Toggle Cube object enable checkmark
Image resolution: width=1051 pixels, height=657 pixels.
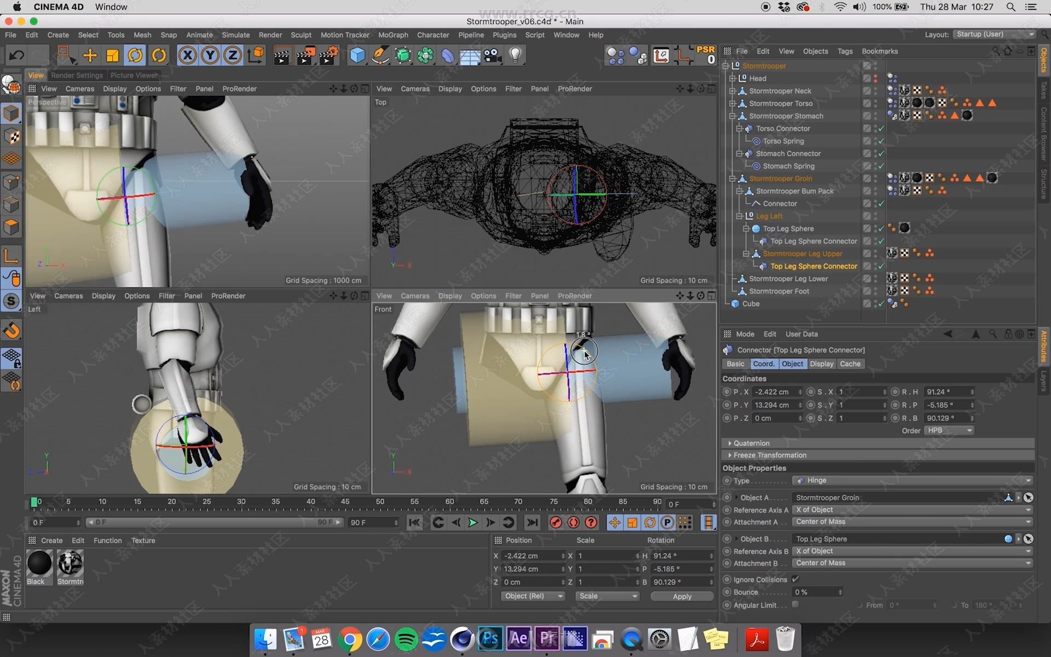pyautogui.click(x=881, y=304)
